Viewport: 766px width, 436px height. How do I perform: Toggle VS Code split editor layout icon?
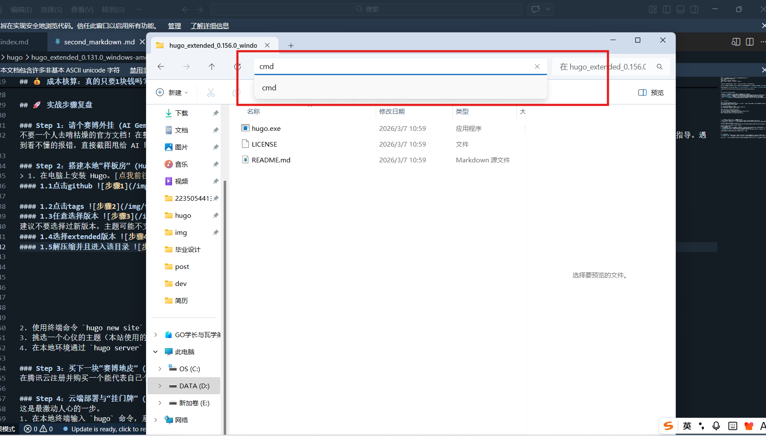tap(750, 42)
